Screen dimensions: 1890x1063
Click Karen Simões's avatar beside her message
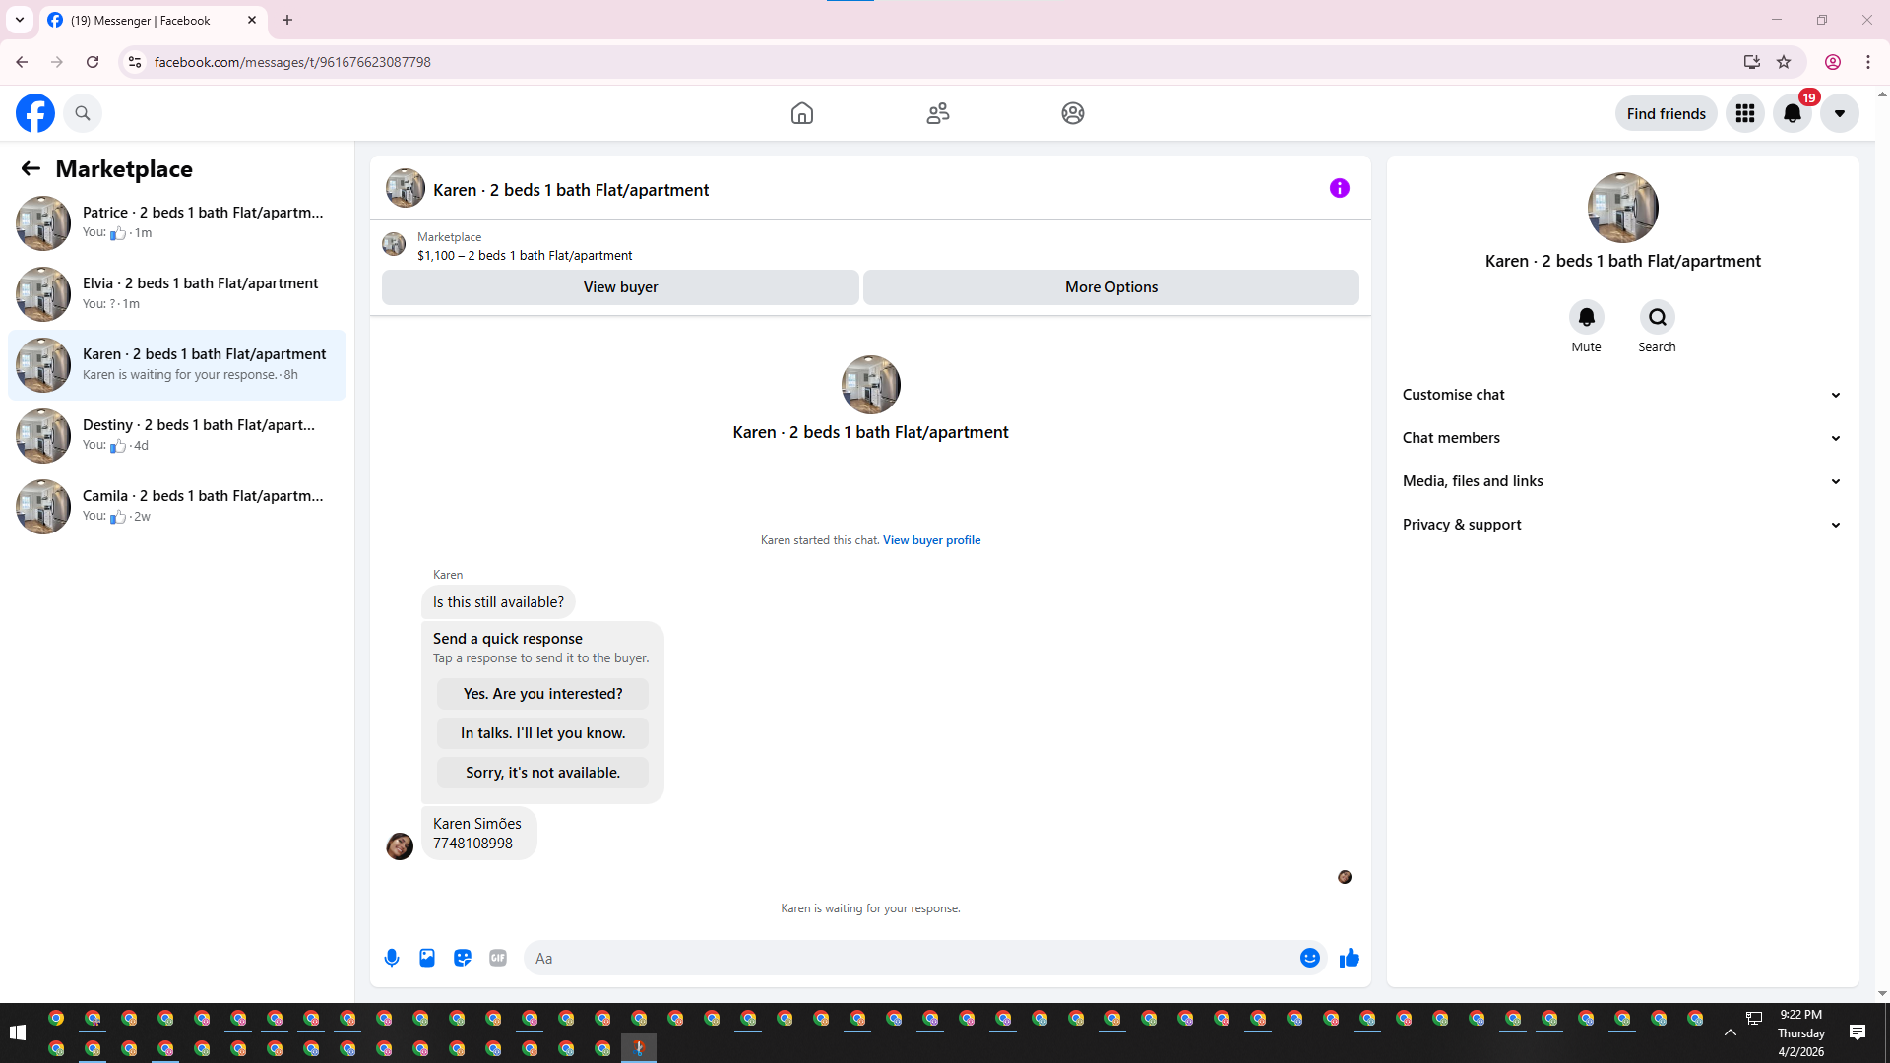[x=400, y=846]
